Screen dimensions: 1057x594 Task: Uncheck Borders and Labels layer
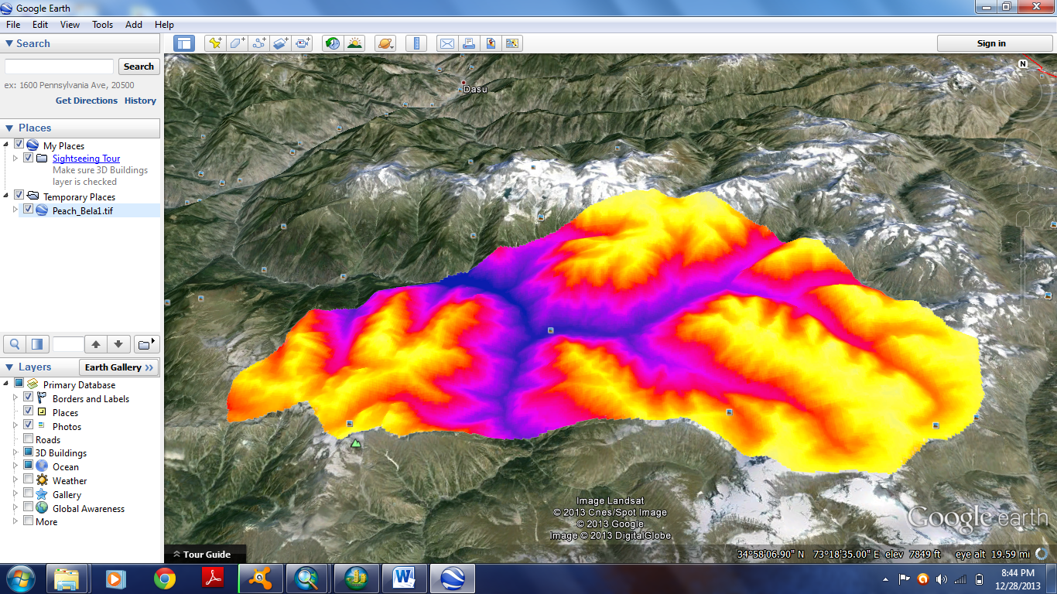(x=29, y=398)
